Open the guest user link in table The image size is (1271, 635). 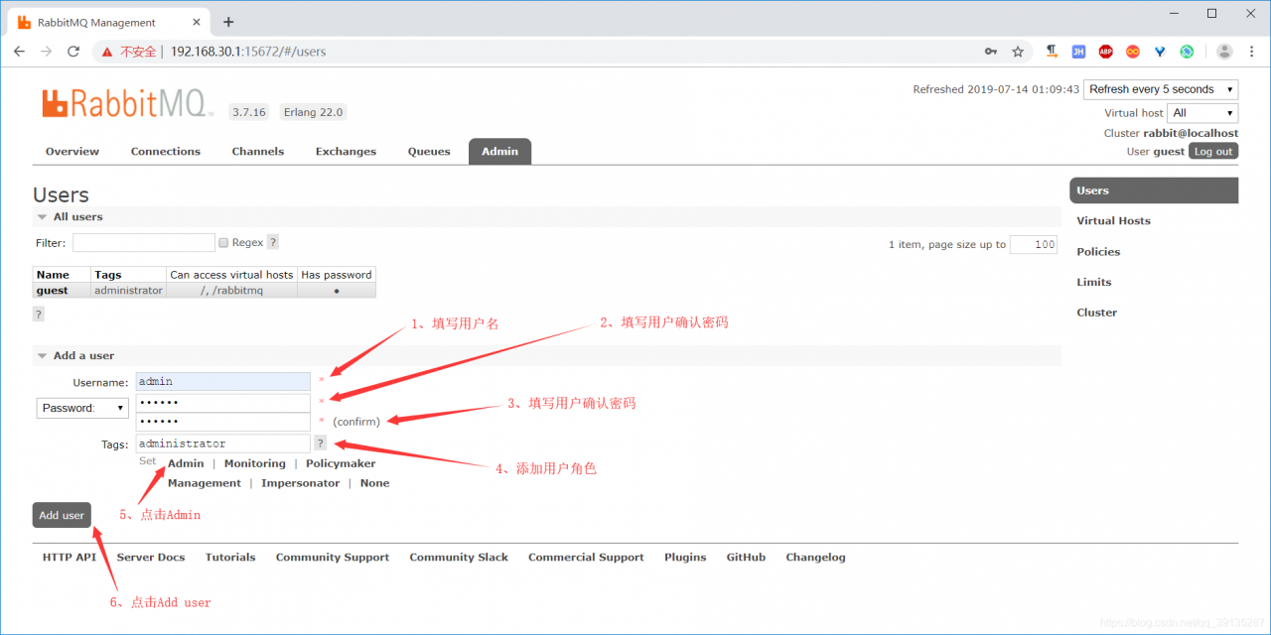coord(53,291)
